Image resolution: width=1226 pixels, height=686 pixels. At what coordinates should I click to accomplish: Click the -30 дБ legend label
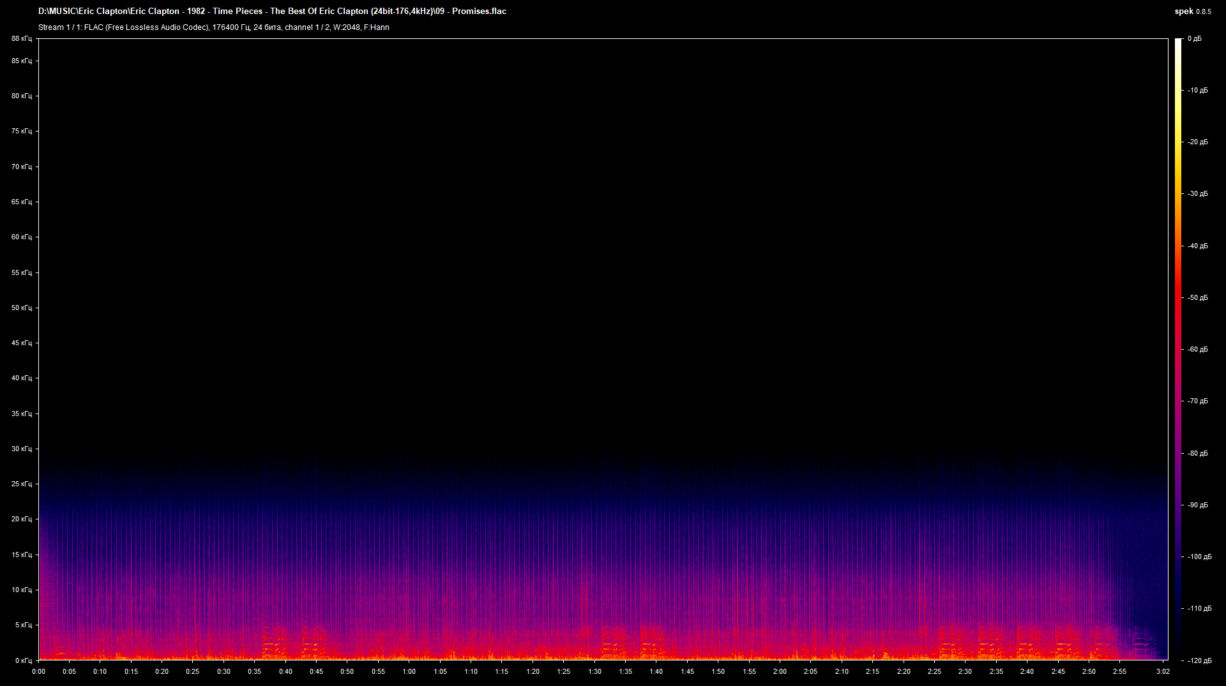click(1198, 194)
